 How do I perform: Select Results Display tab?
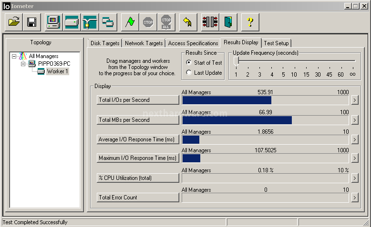tap(241, 42)
